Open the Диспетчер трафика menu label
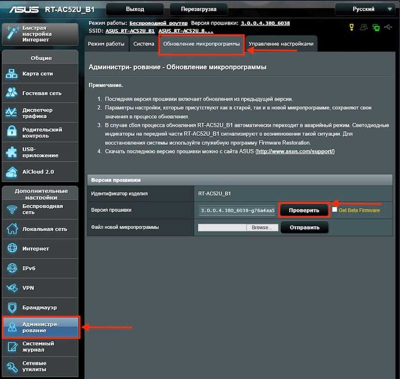The image size is (400, 379). pos(37,113)
